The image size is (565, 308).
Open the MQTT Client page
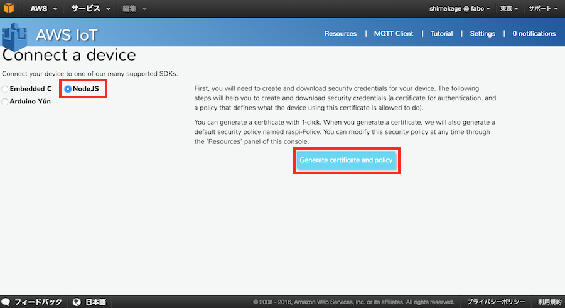tap(394, 34)
